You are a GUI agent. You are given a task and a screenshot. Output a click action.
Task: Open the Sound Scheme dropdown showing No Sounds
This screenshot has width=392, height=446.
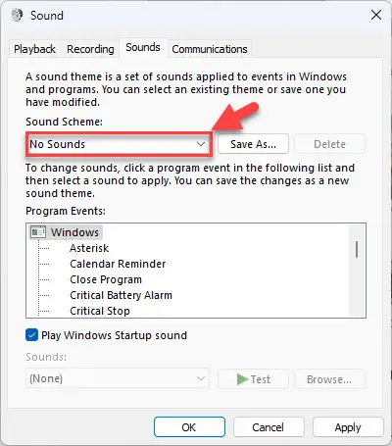[119, 144]
